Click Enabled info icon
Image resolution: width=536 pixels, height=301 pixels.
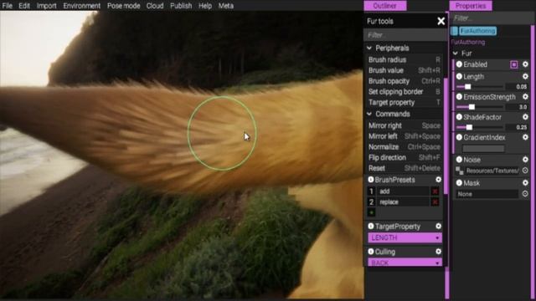pyautogui.click(x=459, y=64)
